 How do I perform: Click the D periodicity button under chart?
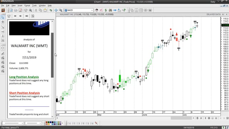pyautogui.click(x=201, y=118)
